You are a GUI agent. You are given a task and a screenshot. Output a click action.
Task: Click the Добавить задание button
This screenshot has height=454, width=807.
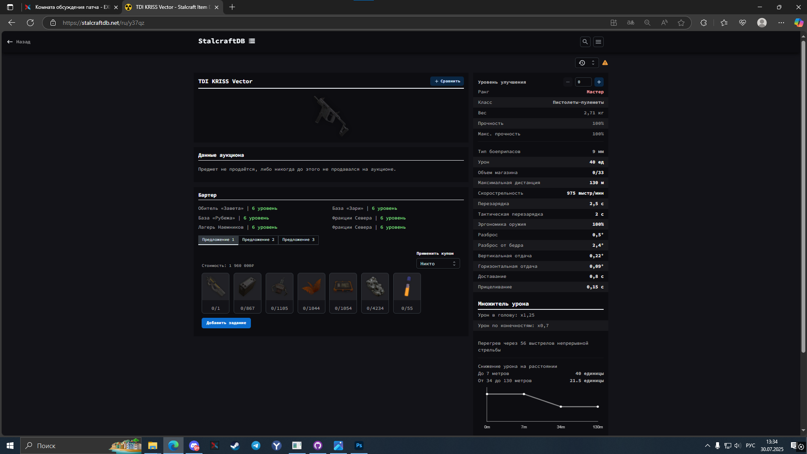tap(226, 323)
